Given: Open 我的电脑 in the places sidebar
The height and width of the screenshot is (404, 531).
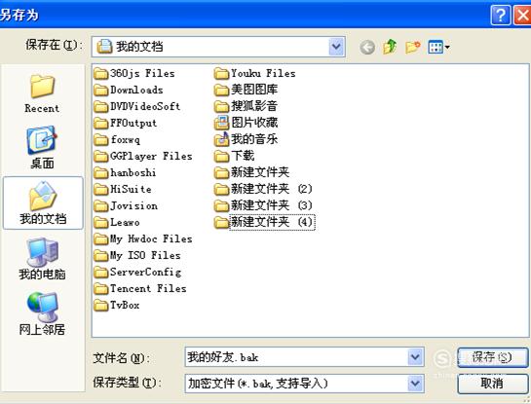Looking at the screenshot, I should tap(42, 259).
